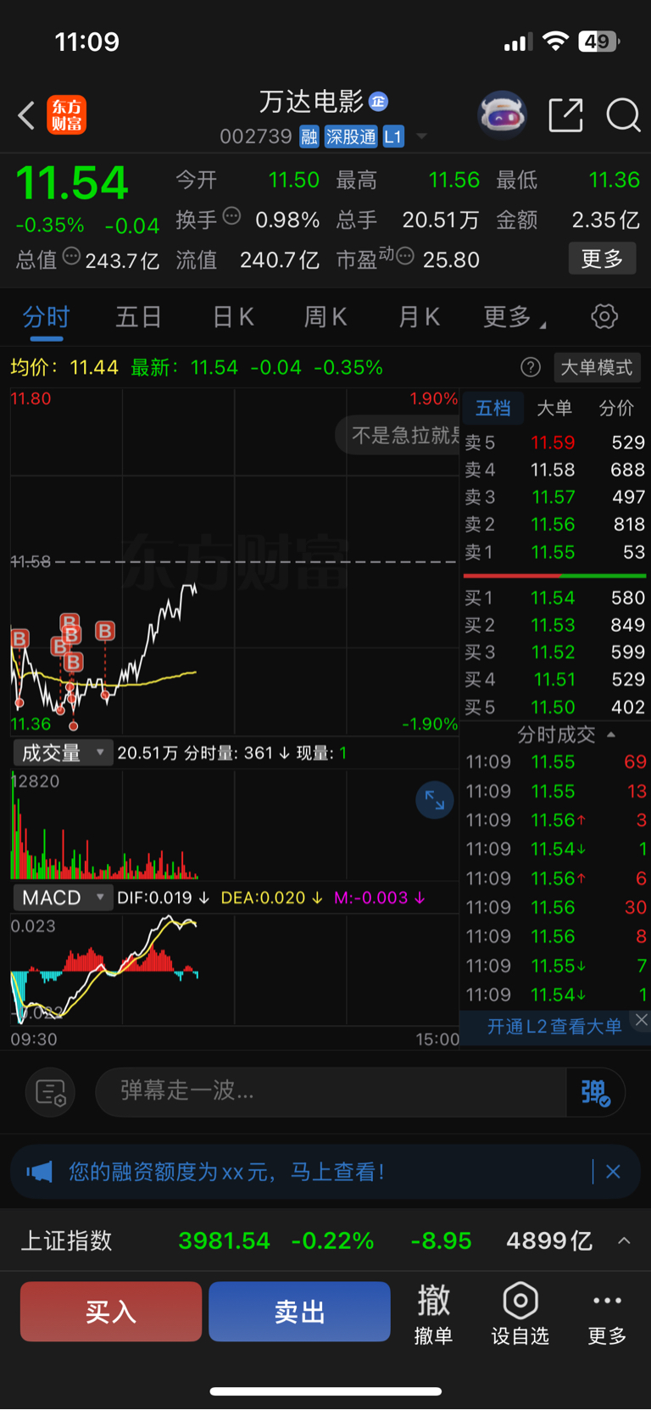Tap the 深股通 badge
The image size is (651, 1410).
pos(351,137)
